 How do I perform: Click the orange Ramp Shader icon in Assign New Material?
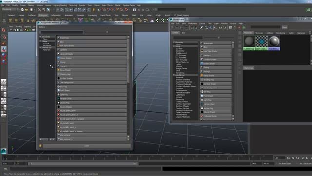pos(58,70)
